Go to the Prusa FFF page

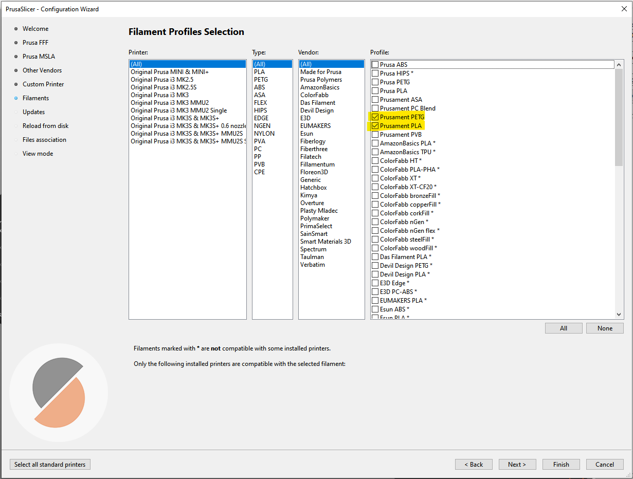(35, 43)
